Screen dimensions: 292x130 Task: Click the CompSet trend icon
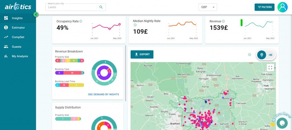[x=6, y=37]
